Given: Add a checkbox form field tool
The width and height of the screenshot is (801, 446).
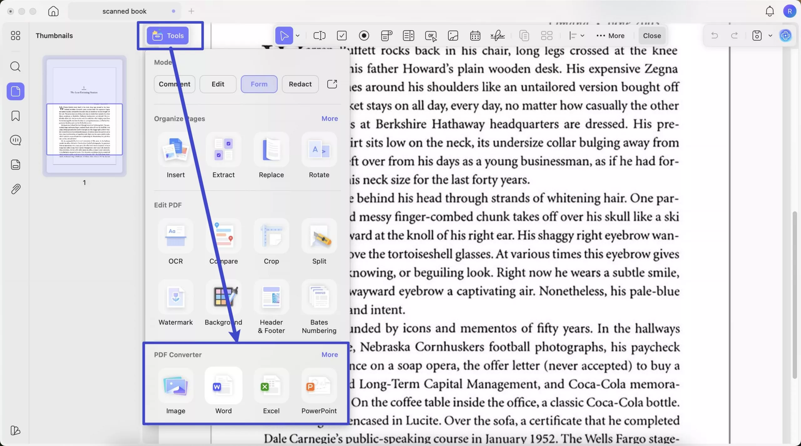Looking at the screenshot, I should pos(342,36).
